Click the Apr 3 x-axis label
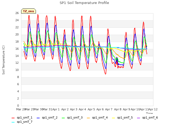Screen dimensions: 169x127 pyautogui.click(x=74, y=109)
